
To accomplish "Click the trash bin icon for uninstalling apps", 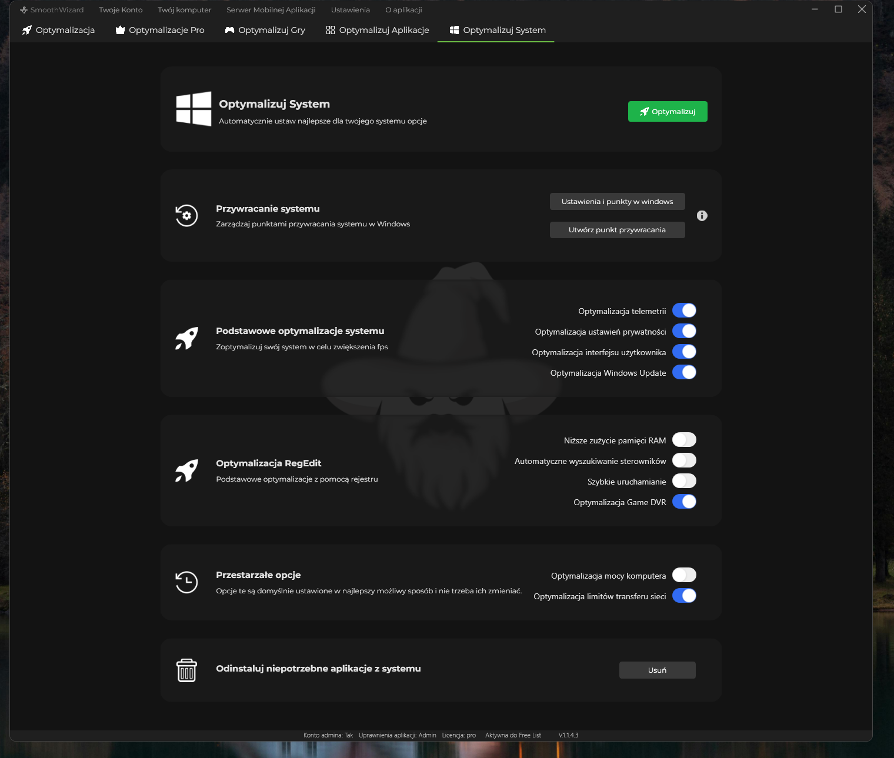I will [186, 670].
